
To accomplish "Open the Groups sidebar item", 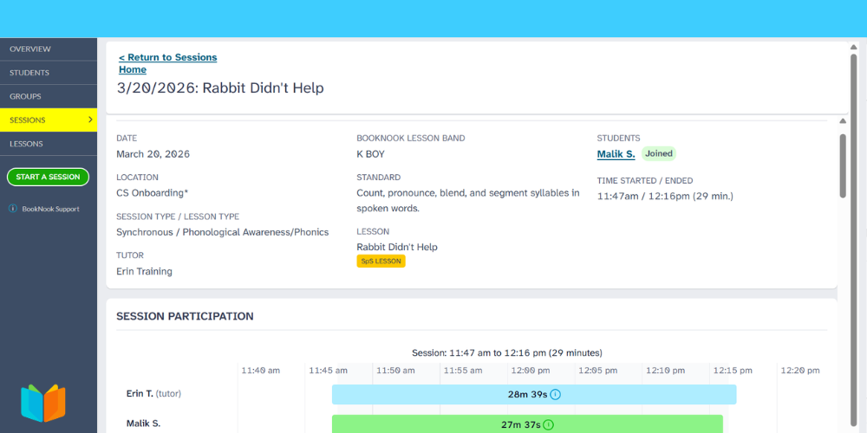I will click(x=49, y=96).
